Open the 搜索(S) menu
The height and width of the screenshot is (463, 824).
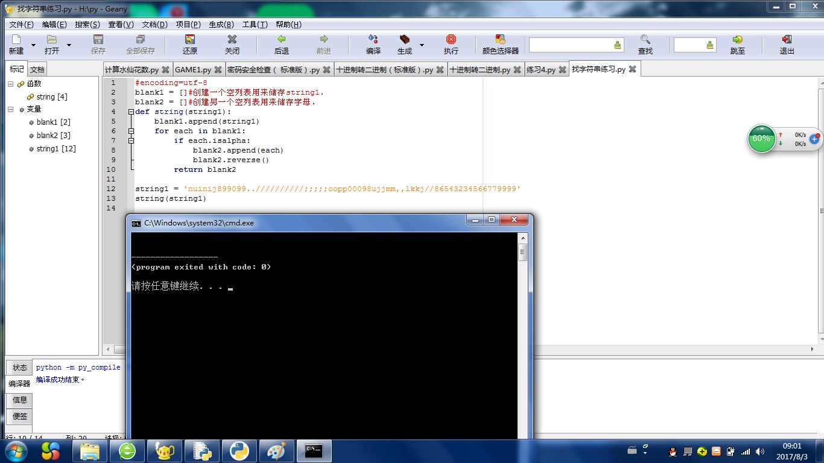point(87,25)
